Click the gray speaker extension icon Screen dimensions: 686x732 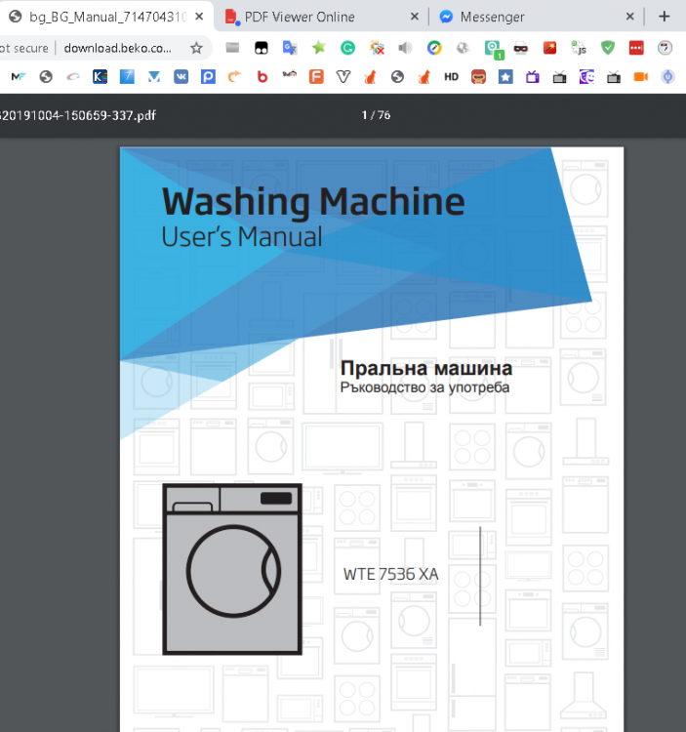pyautogui.click(x=406, y=48)
